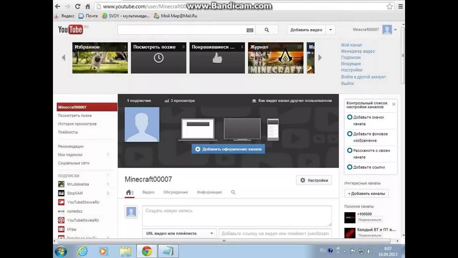Show previous playlists with left carousel arrow

(x=63, y=57)
